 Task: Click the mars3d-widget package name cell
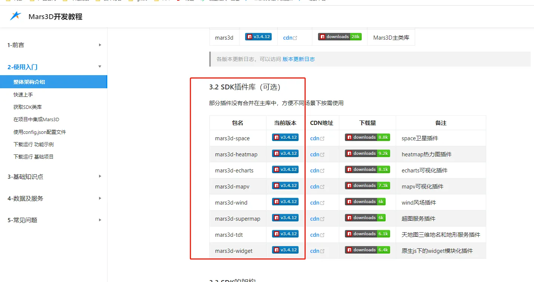238,251
